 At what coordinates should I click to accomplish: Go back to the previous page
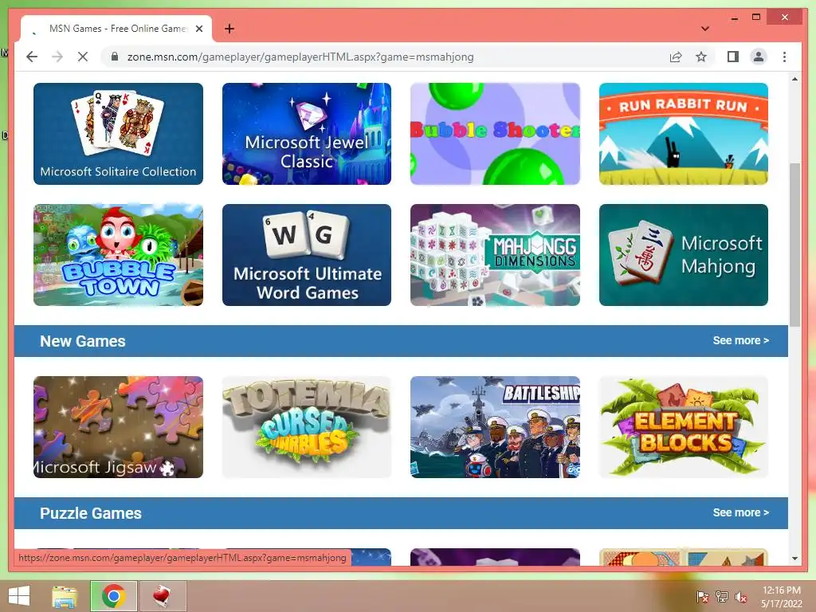click(32, 57)
